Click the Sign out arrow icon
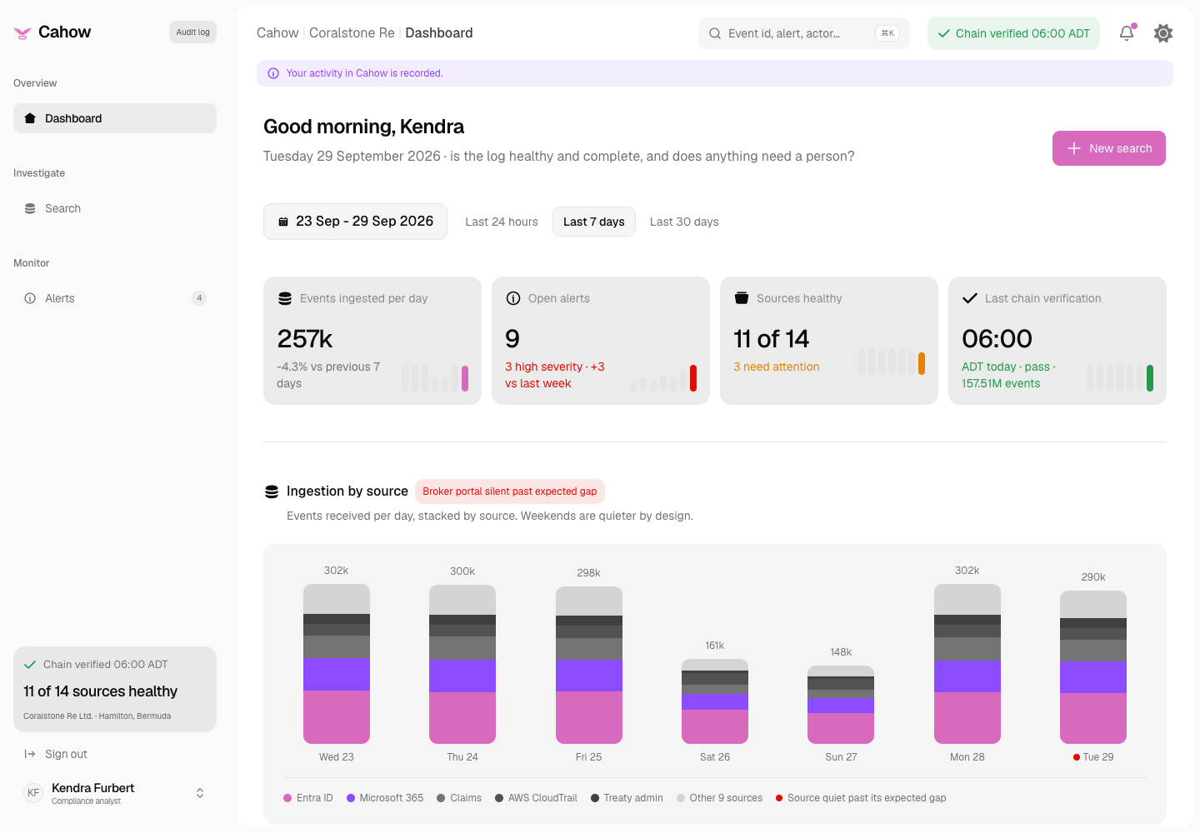The height and width of the screenshot is (833, 1200). (x=30, y=754)
